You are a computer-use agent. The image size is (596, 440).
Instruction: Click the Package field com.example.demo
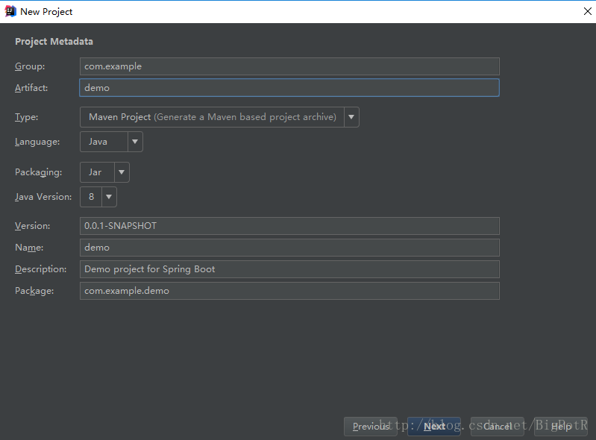point(289,291)
